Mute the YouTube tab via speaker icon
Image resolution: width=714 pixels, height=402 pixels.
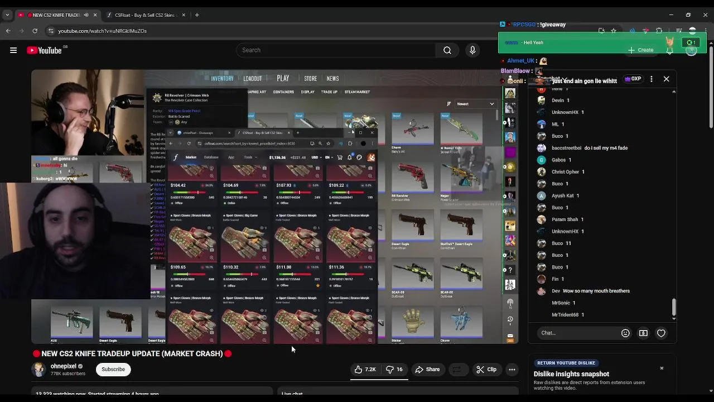(x=86, y=15)
